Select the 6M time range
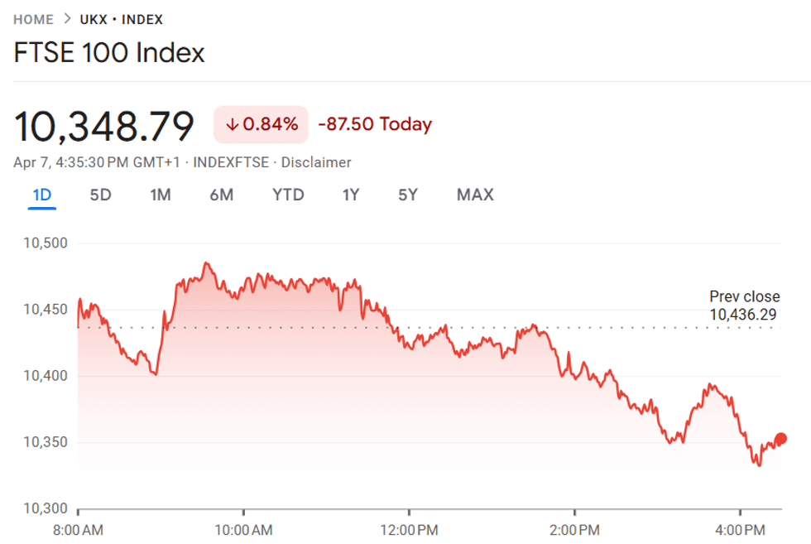Viewport: 811px width, 544px height. 222,195
